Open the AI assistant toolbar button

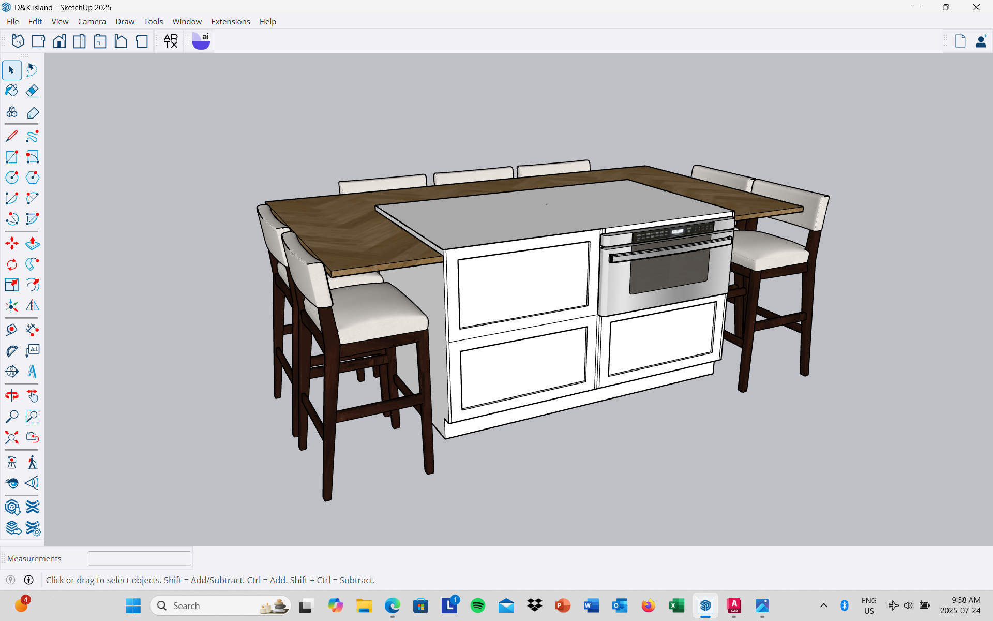click(201, 41)
